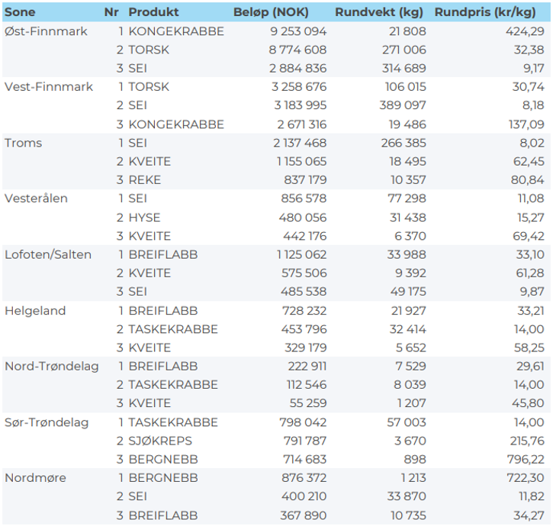Click the Nr column header
This screenshot has width=553, height=530.
click(111, 12)
